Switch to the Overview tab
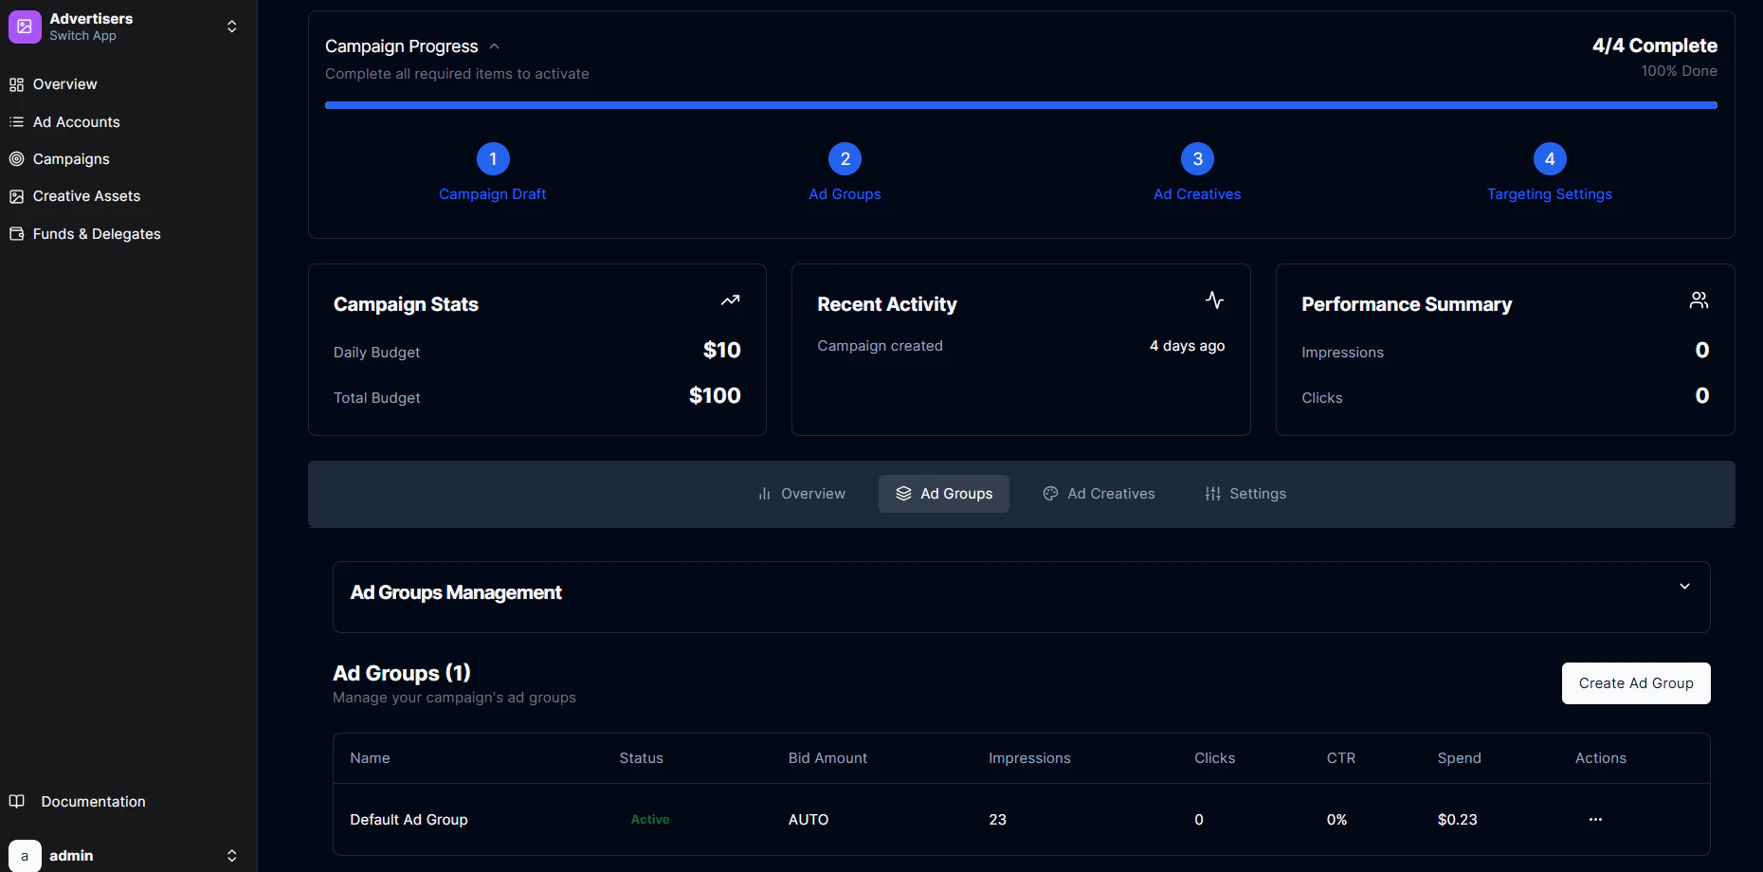The width and height of the screenshot is (1763, 872). [802, 494]
